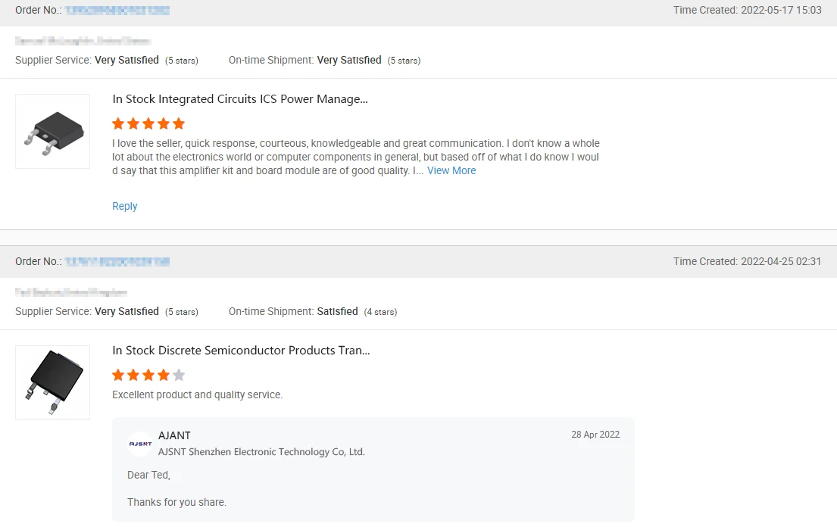
Task: Click the Integrated Circuits product thumbnail
Action: [x=53, y=131]
